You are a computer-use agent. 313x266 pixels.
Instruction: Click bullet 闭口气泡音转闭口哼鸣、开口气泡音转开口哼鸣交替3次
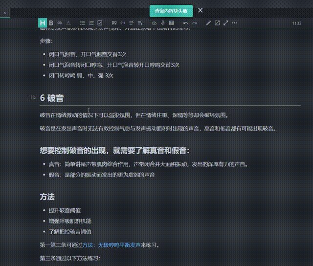click(x=114, y=65)
